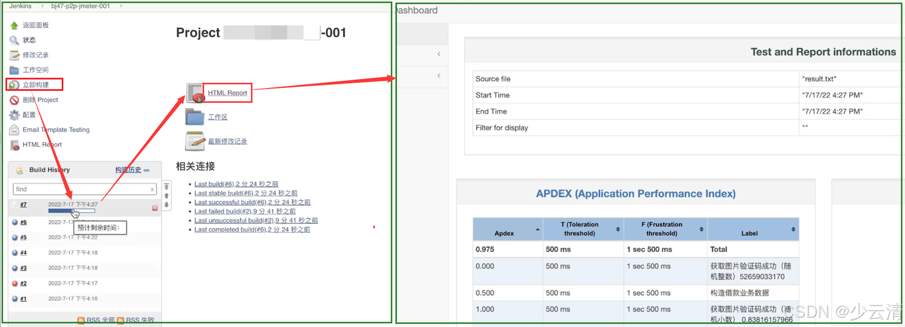Click the blue status ball of build #1
The image size is (905, 327).
(15, 299)
